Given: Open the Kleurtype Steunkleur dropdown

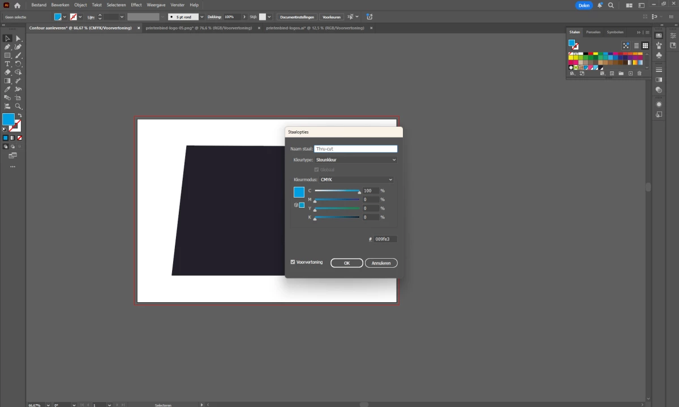Looking at the screenshot, I should coord(355,160).
